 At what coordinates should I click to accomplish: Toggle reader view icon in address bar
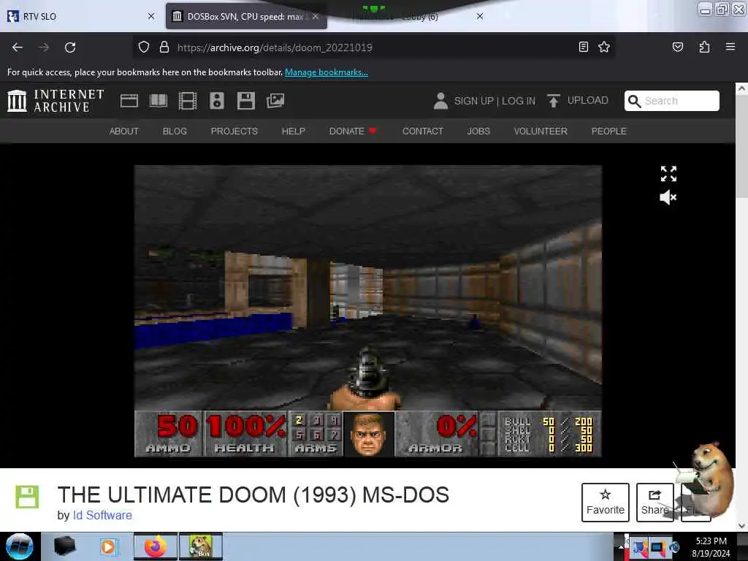(x=583, y=47)
